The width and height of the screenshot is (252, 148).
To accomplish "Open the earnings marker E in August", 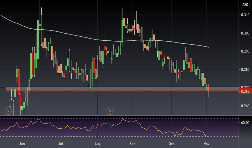I will point(110,111).
